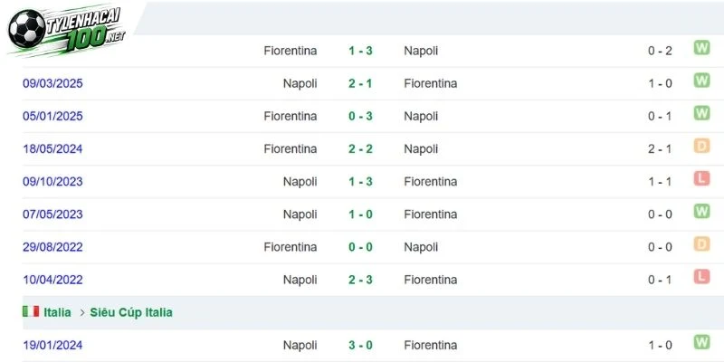Click the W badge on 07/05/2023 row

(701, 212)
